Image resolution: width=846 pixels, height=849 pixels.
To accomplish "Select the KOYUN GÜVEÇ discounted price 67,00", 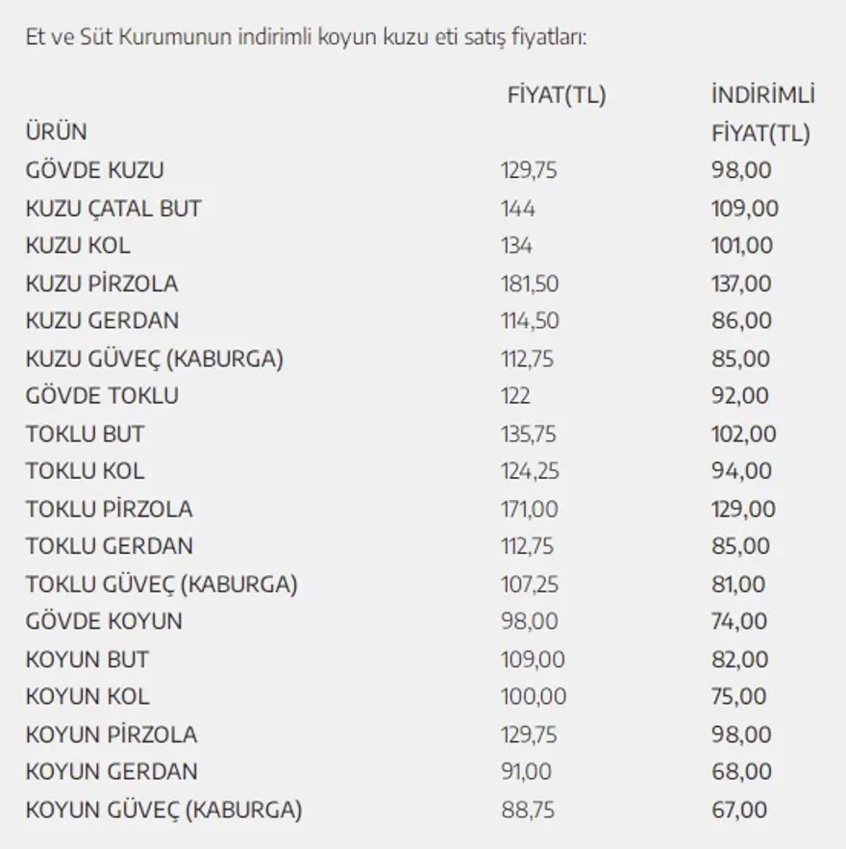I will click(x=740, y=810).
